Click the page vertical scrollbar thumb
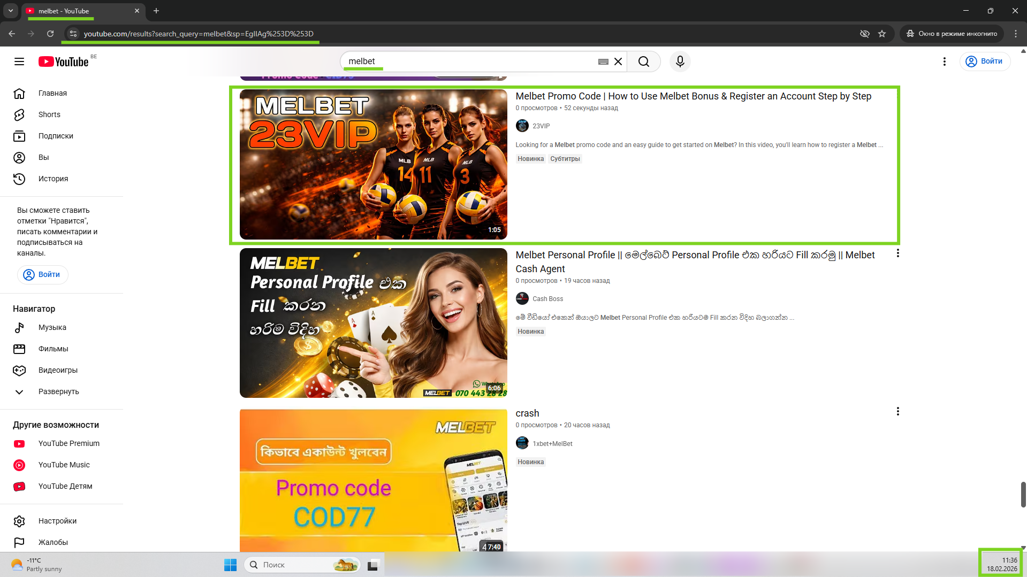The height and width of the screenshot is (577, 1027). pyautogui.click(x=1023, y=495)
